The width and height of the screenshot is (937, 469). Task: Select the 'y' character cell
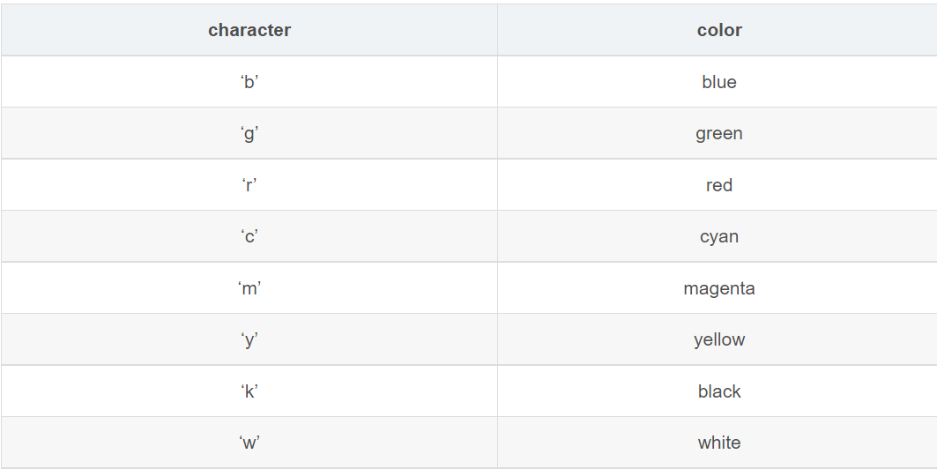249,339
